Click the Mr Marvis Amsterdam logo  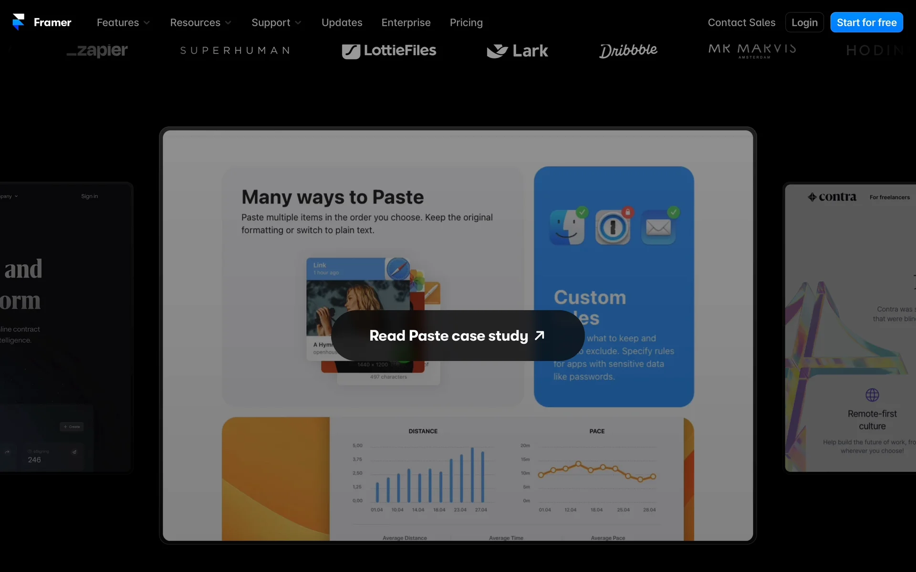752,50
